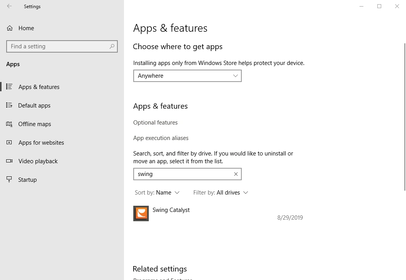The height and width of the screenshot is (280, 406).
Task: Click the Default apps sidebar icon
Action: [x=9, y=105]
